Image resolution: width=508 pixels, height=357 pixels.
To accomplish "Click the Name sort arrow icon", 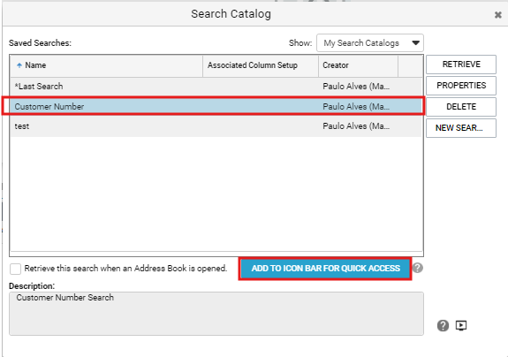I will tap(19, 65).
